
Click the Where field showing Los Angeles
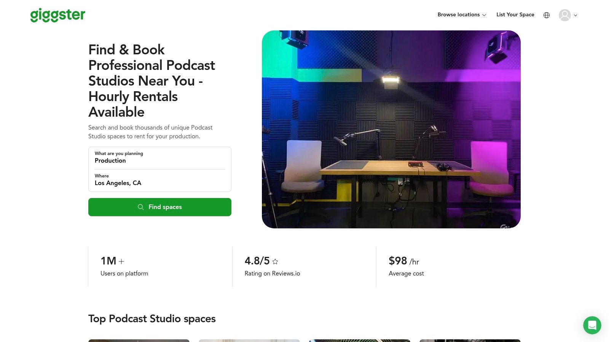coord(160,180)
